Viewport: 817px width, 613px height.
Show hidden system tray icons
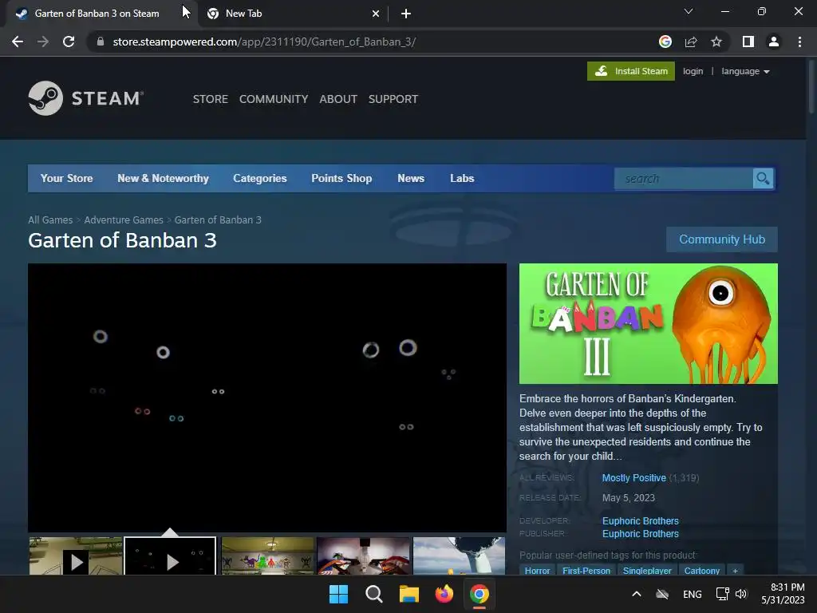coord(636,594)
